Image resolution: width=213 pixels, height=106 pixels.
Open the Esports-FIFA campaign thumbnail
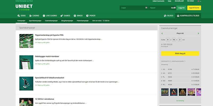click(26, 41)
